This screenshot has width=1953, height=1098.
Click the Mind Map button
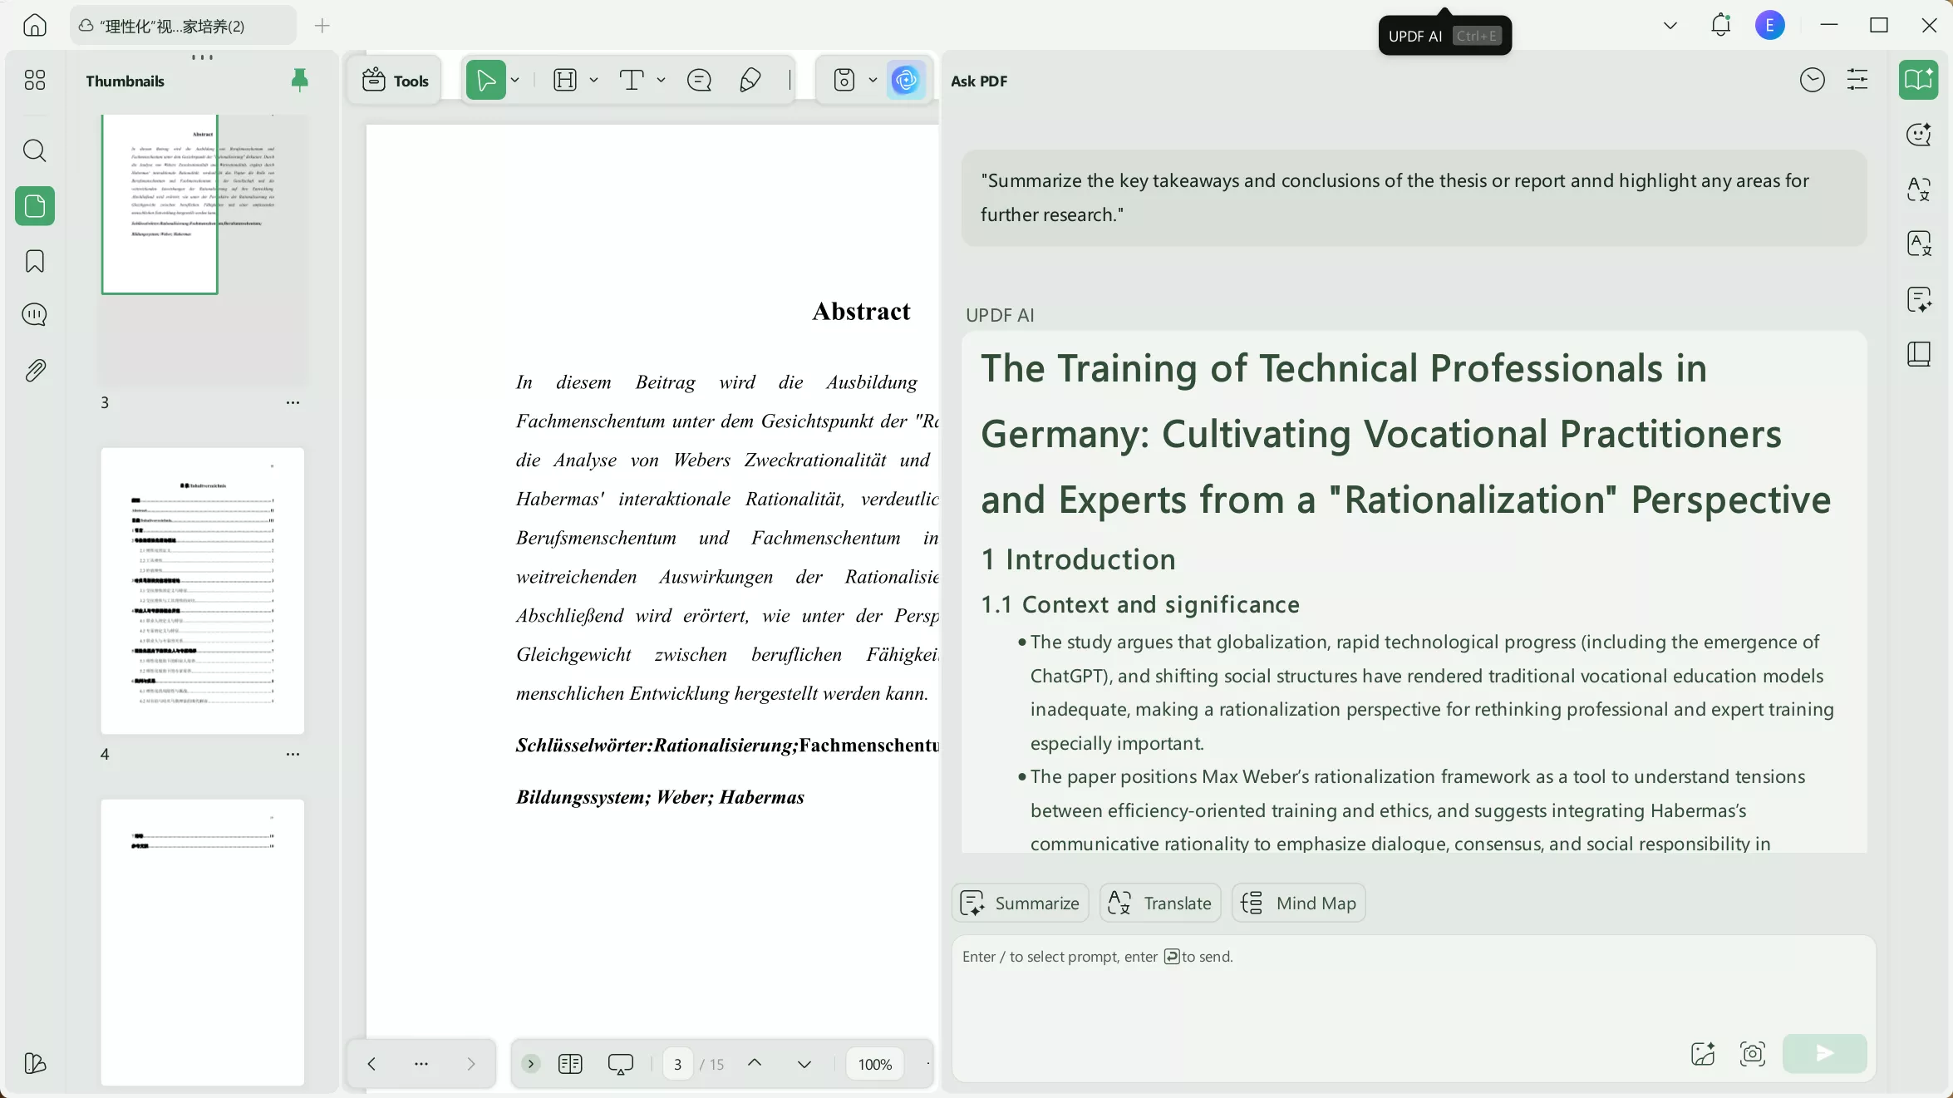point(1299,903)
